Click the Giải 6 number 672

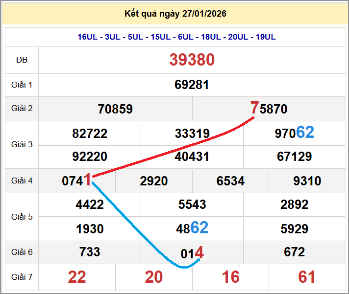(x=294, y=252)
